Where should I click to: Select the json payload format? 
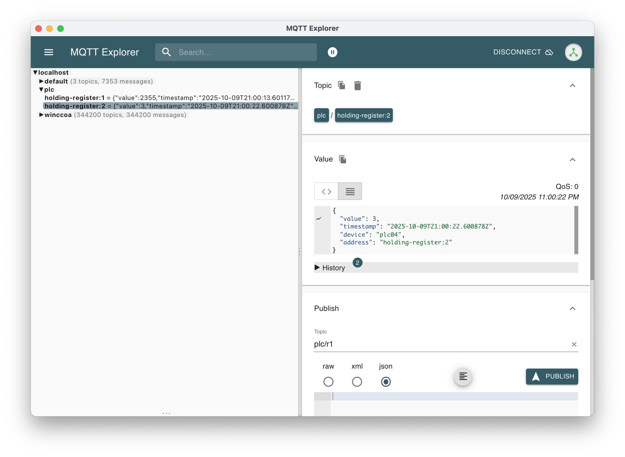click(x=386, y=381)
